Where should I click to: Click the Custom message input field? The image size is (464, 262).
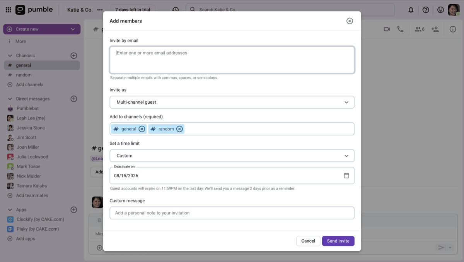232,213
